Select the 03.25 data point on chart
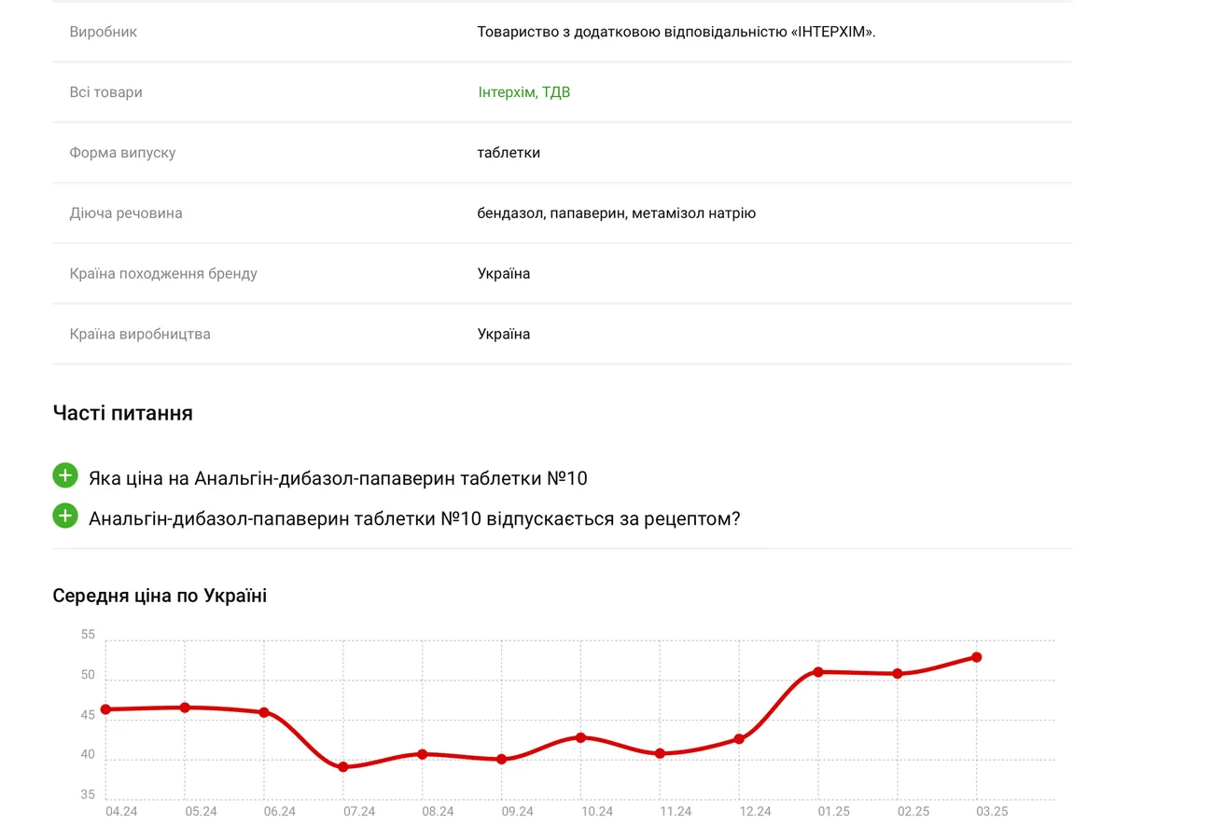1213x838 pixels. click(x=977, y=657)
